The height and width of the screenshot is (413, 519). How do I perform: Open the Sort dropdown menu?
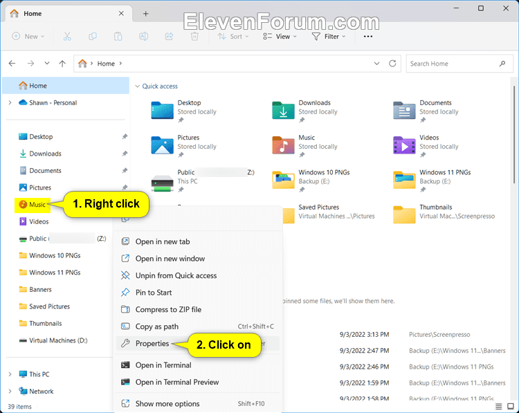pos(233,37)
